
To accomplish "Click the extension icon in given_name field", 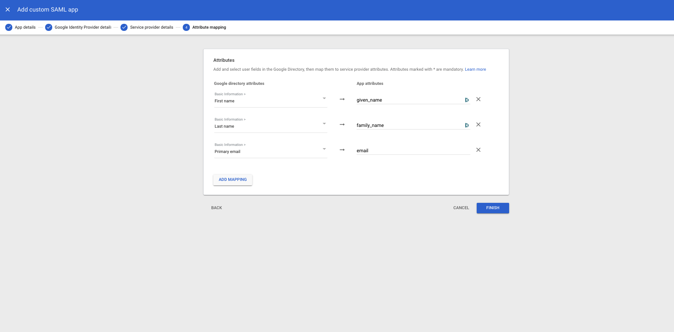I will tap(467, 100).
